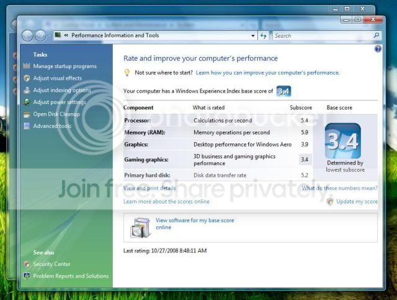
Task: Click Disk data transfer rate text
Action: coord(220,175)
